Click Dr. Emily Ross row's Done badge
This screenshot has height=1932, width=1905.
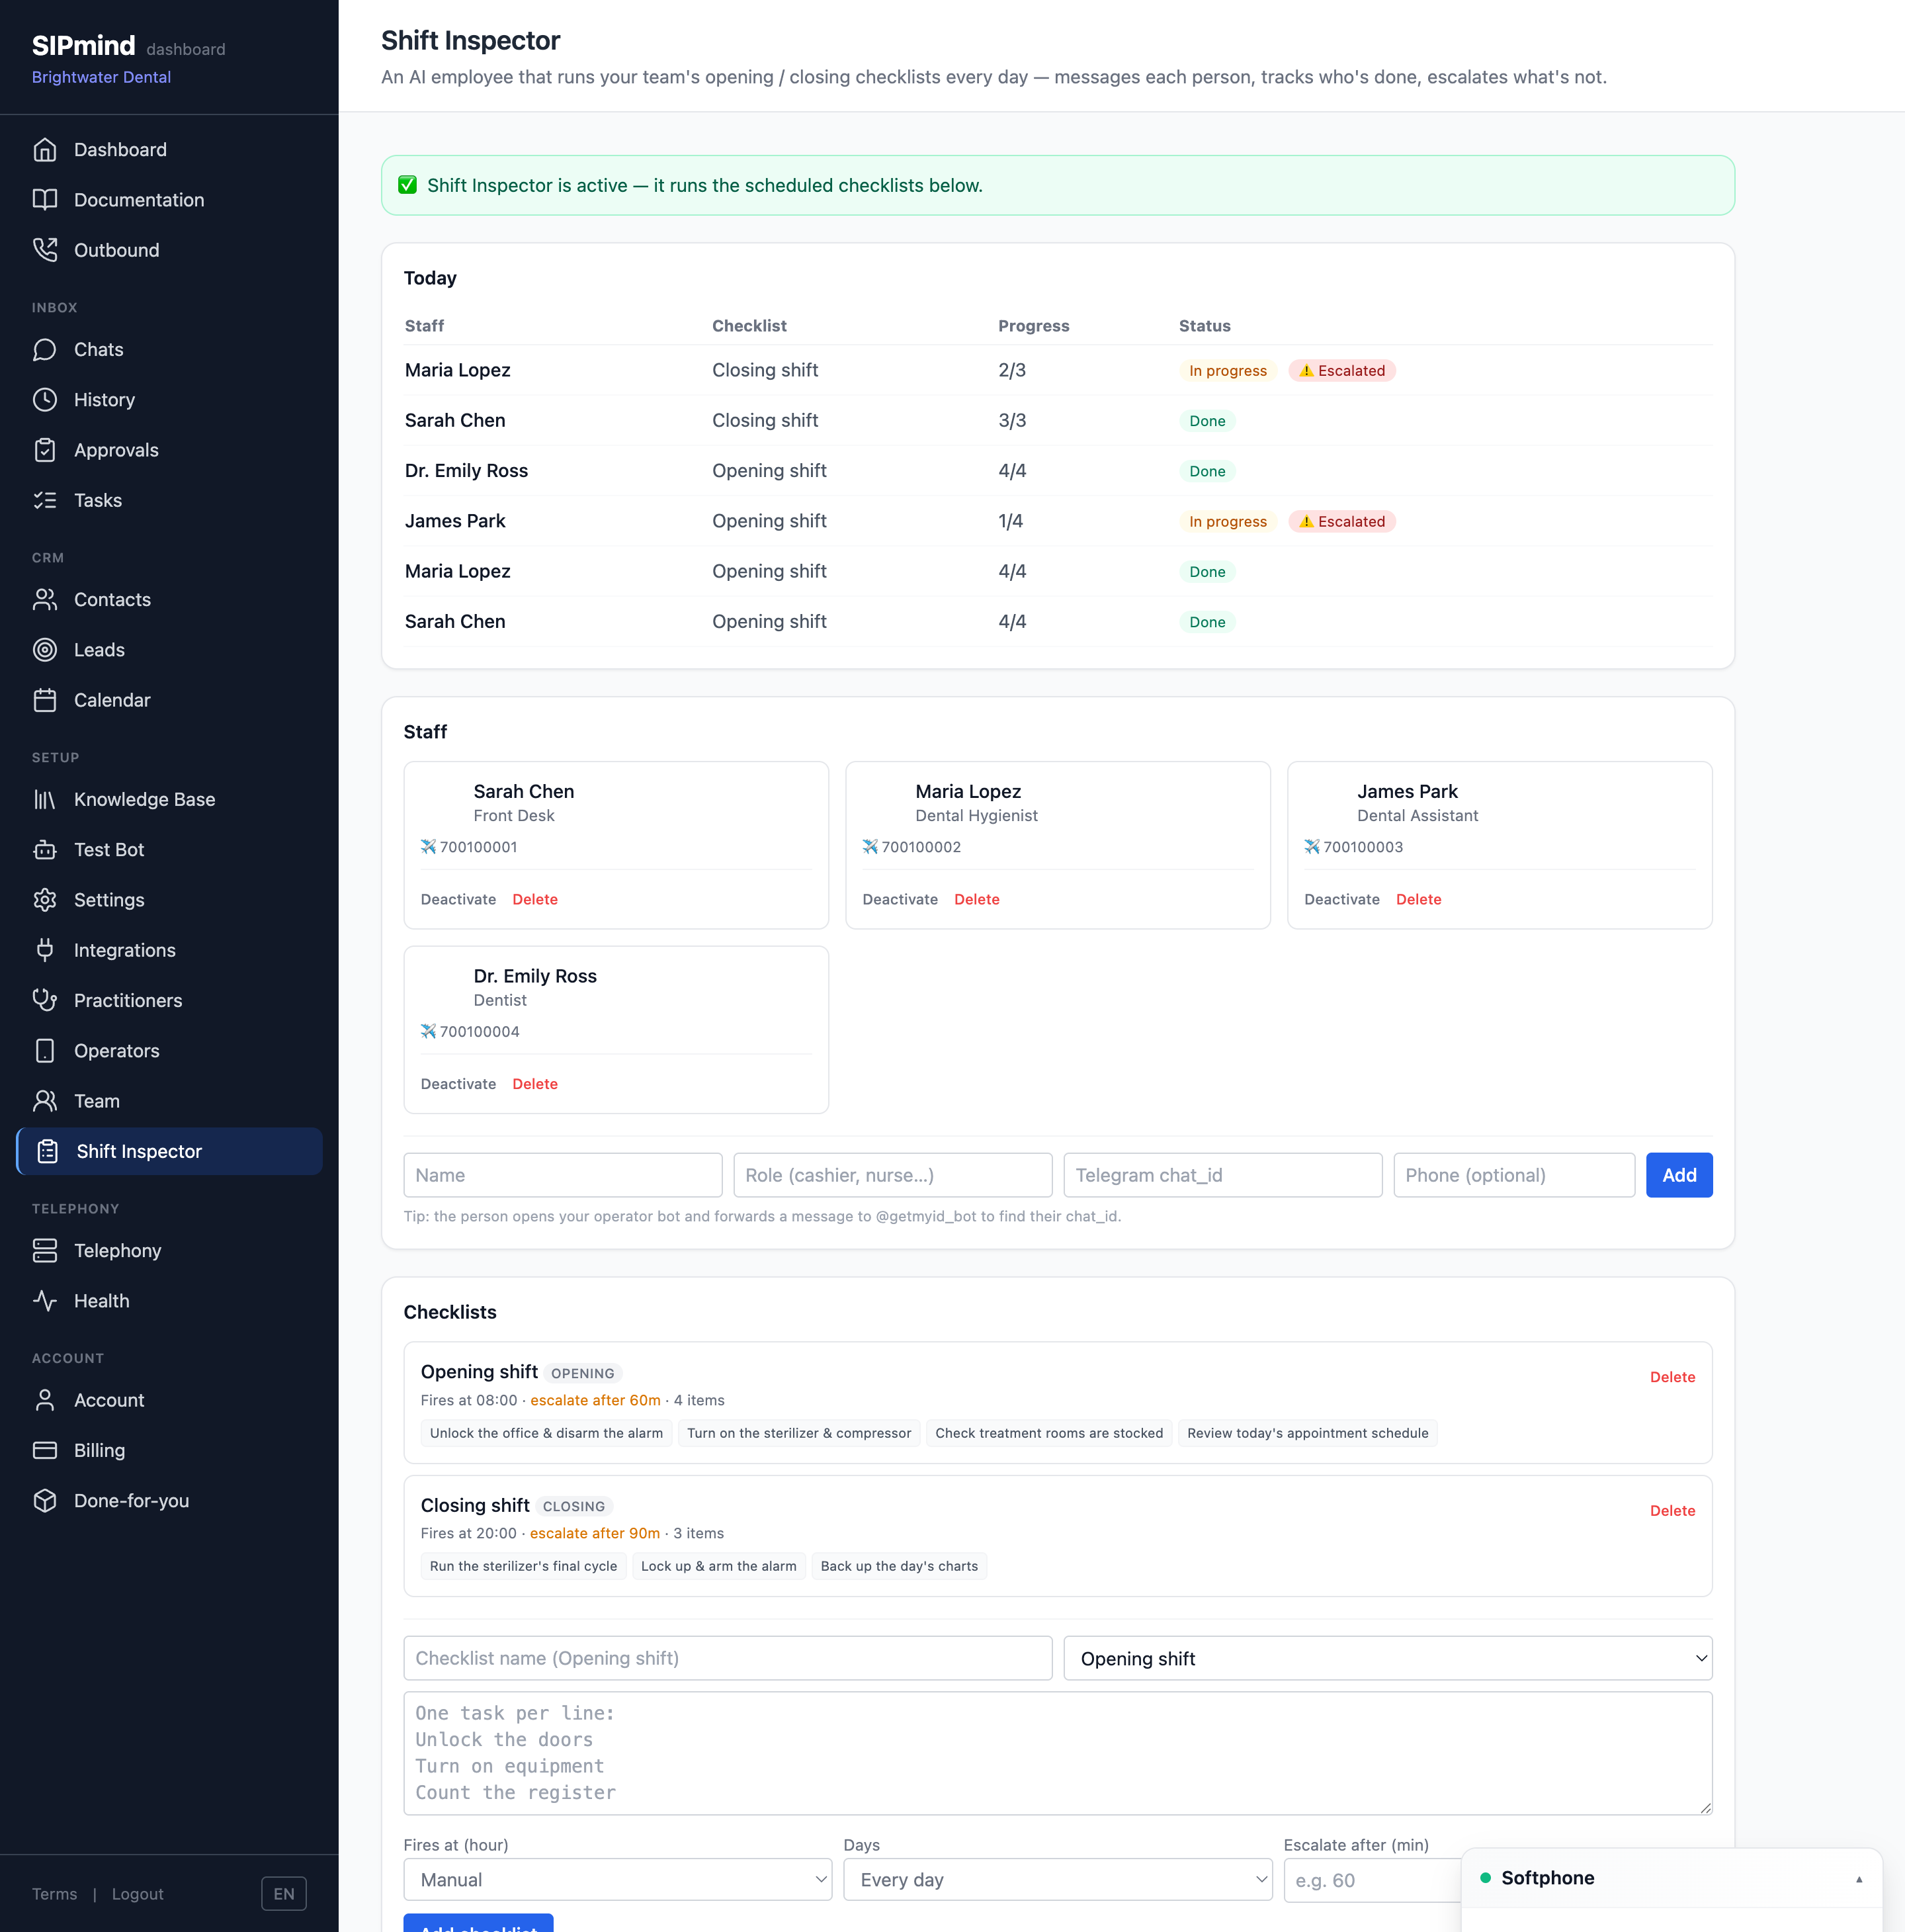[x=1207, y=471]
